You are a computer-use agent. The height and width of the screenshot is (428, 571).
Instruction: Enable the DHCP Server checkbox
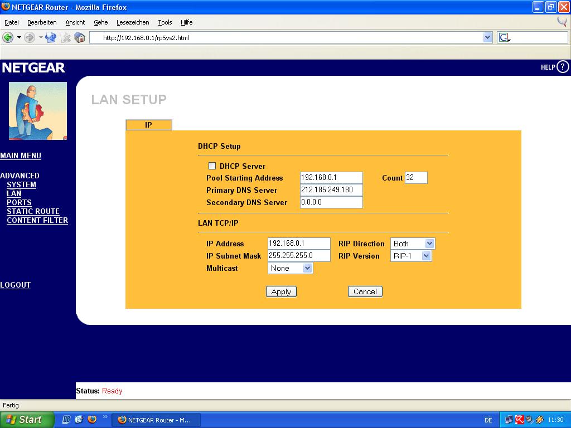tap(212, 166)
